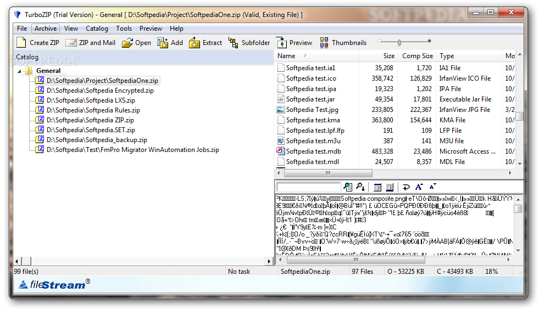Viewport: 539px width, 310px height.
Task: Sort files by the Type column header
Action: click(469, 55)
